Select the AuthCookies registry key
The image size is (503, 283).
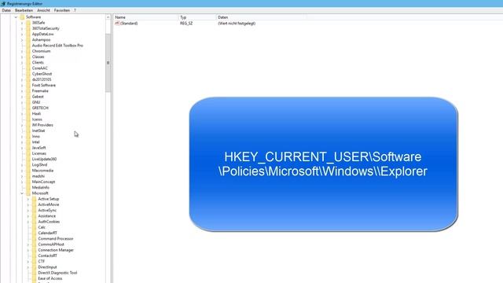click(x=49, y=222)
